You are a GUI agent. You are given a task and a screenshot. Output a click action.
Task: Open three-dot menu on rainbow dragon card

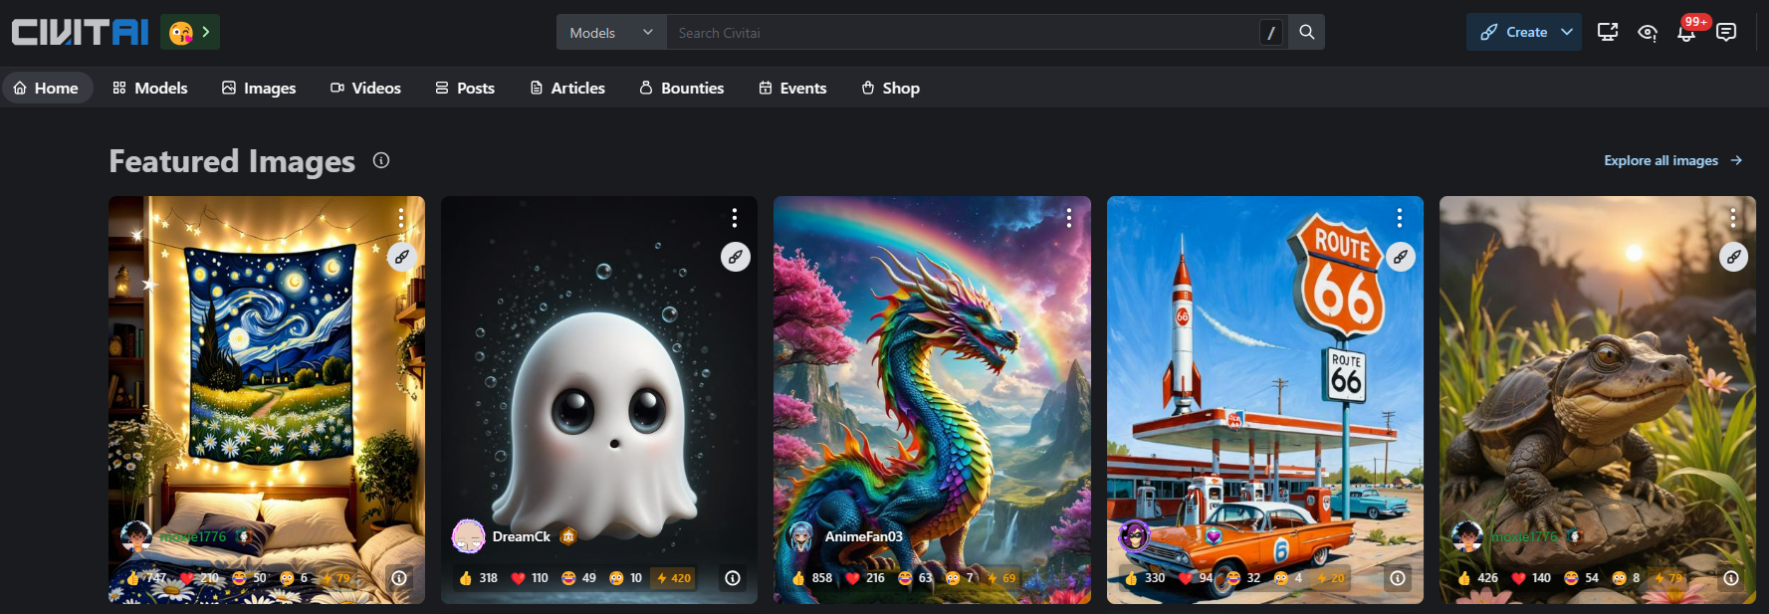point(1068,218)
